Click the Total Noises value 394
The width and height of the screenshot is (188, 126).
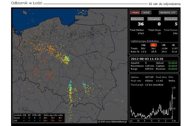point(175,34)
